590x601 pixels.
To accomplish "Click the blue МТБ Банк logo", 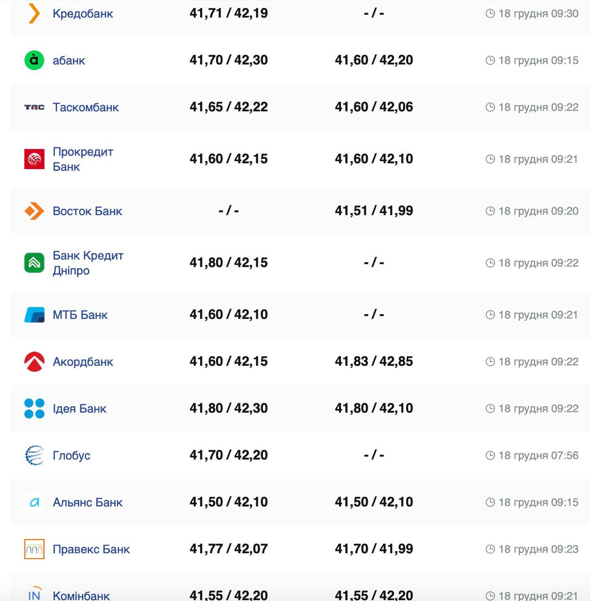I will click(34, 315).
